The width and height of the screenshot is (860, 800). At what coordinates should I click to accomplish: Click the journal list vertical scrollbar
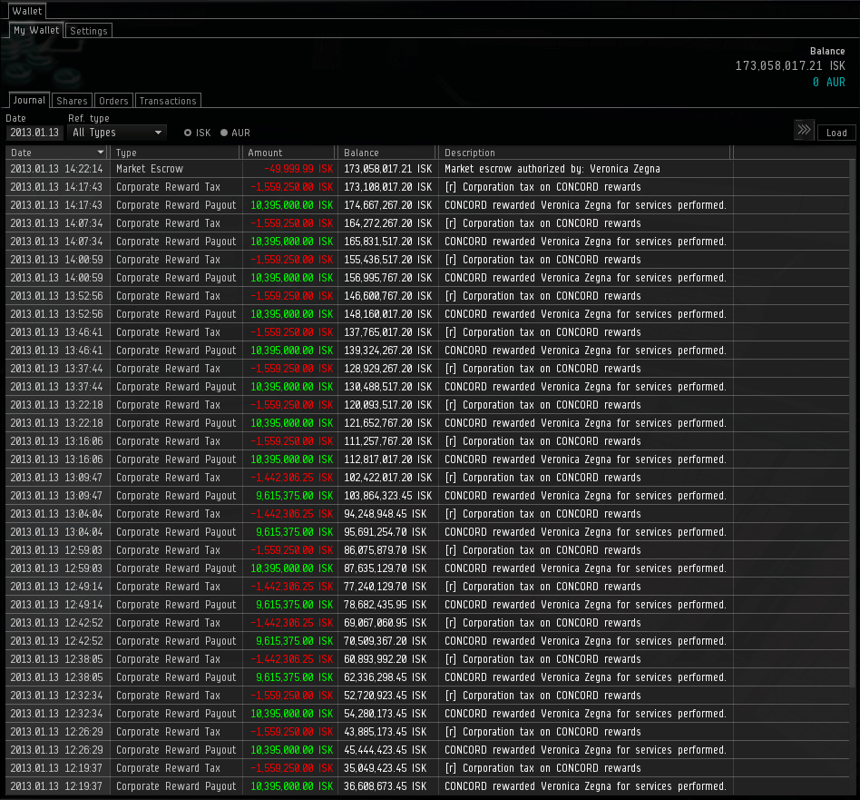coord(853,423)
